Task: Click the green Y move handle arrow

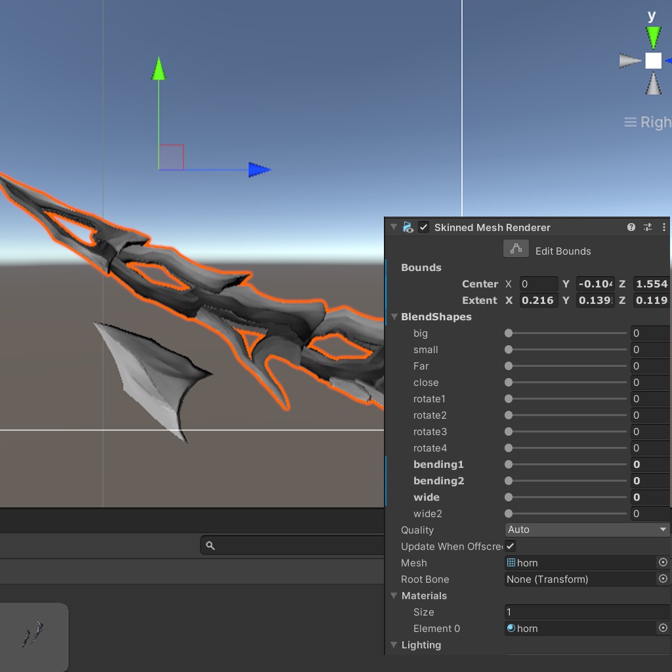Action: 159,68
